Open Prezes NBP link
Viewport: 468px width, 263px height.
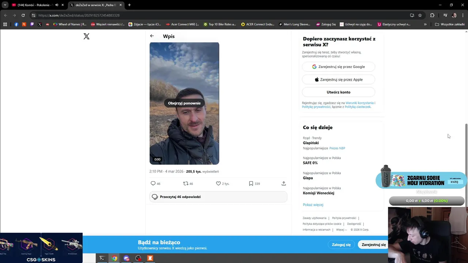337,148
